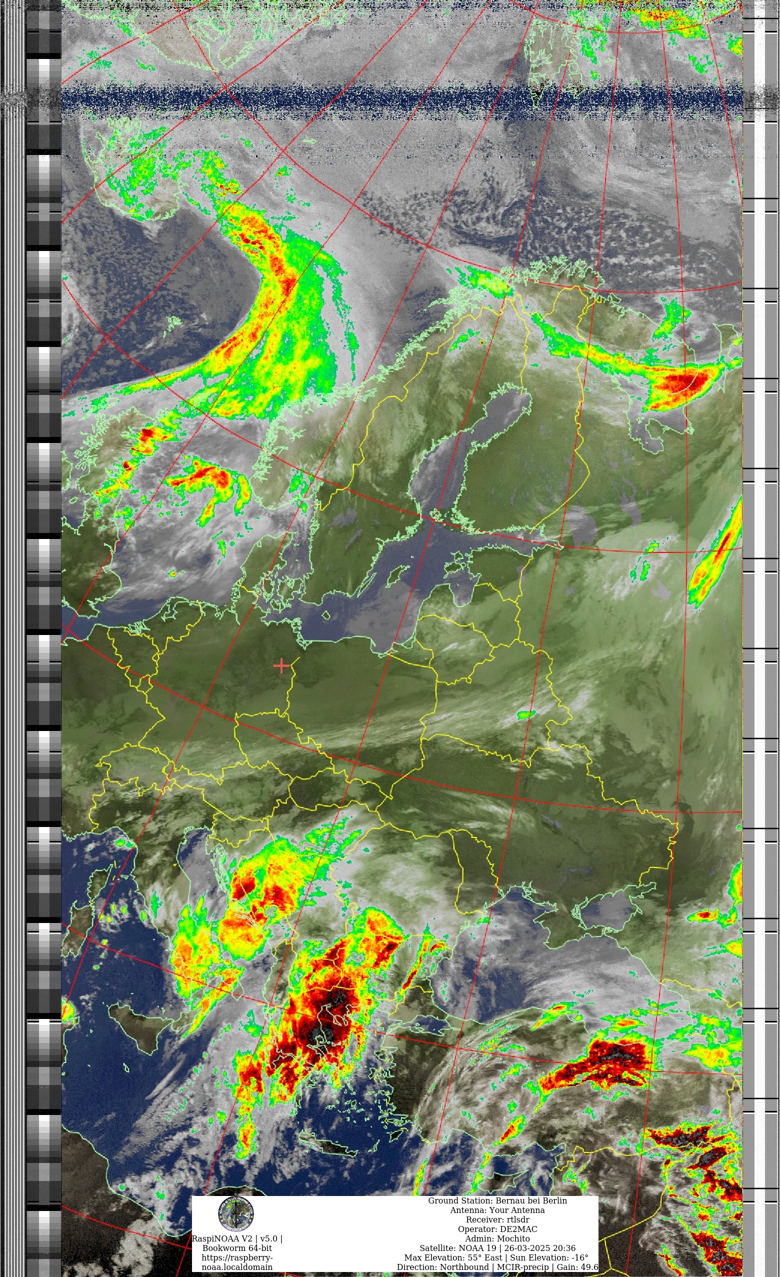The height and width of the screenshot is (1277, 780).
Task: Click the text 'Ground Station: Bernau bei Berlin'
Action: point(497,1201)
